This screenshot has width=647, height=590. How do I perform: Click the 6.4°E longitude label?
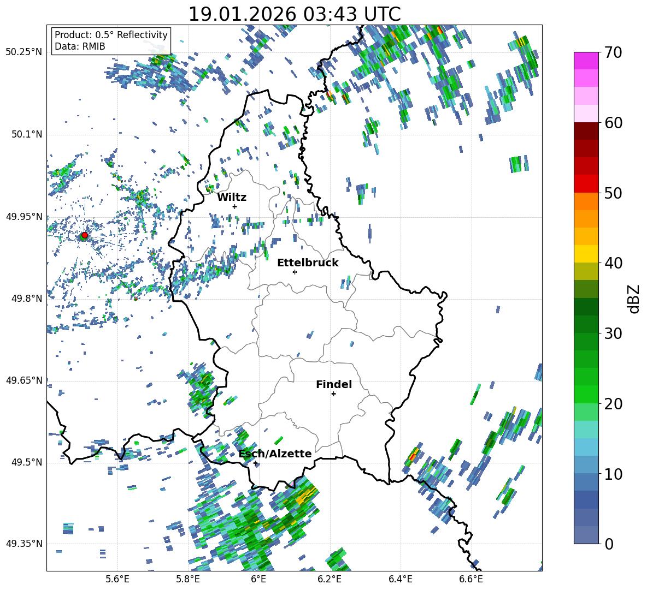pos(400,579)
